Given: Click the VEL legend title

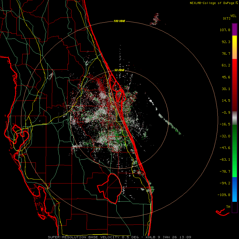Looking at the screenshot, I should [x=233, y=16].
